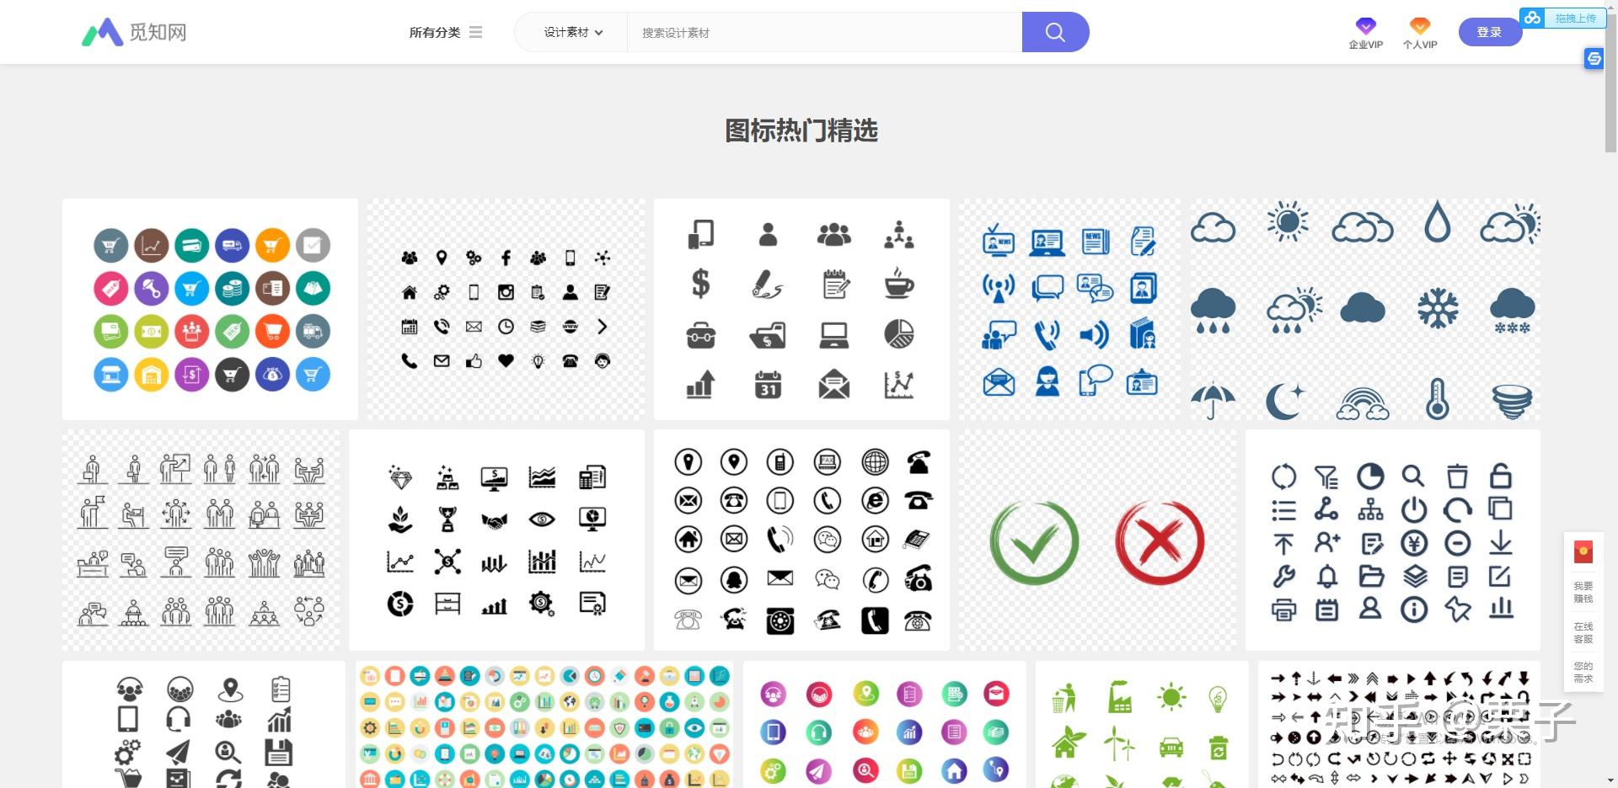
Task: Click the 拖拽上传 upload button
Action: point(1563,18)
